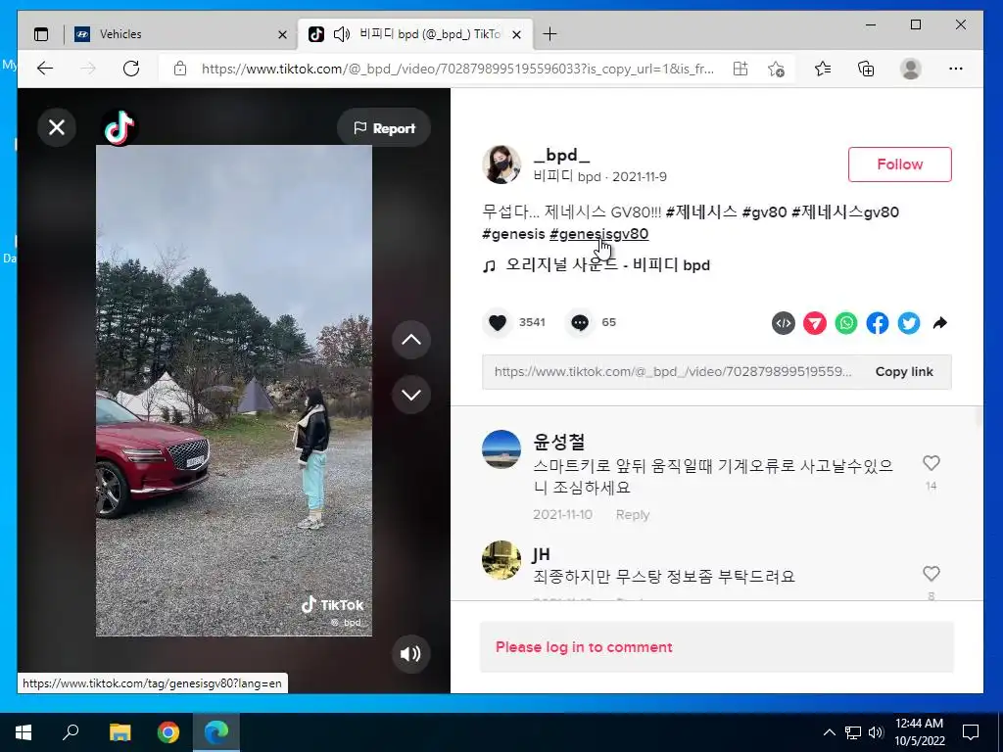
Task: Open the Favorites list
Action: (823, 69)
